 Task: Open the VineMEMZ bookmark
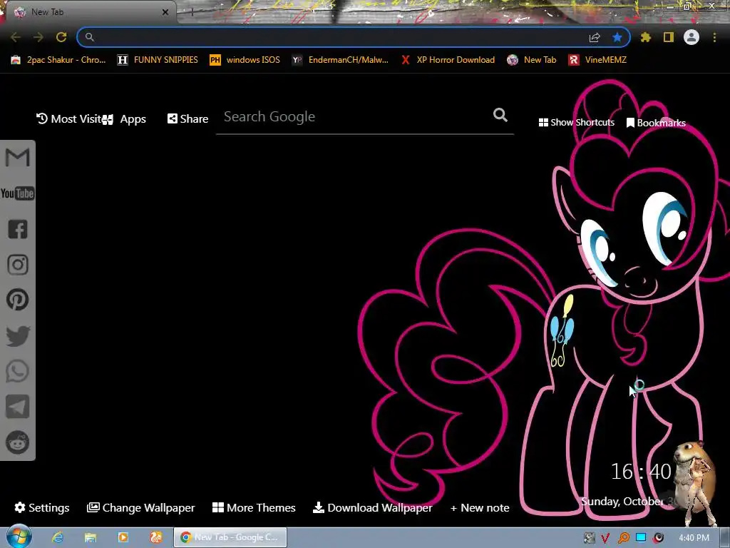tap(598, 60)
